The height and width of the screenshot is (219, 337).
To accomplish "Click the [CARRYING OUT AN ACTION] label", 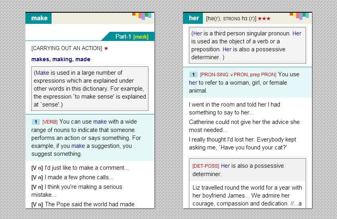I will point(67,48).
